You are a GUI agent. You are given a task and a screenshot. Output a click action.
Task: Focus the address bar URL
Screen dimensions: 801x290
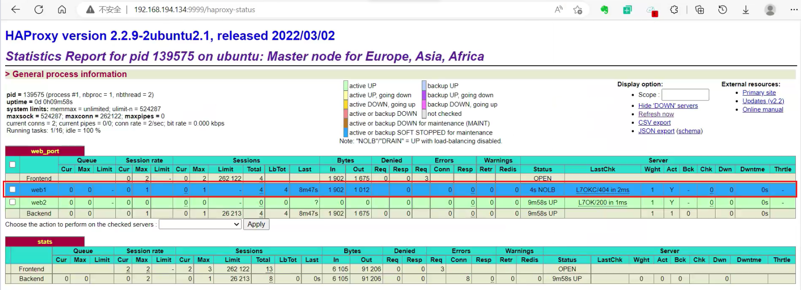point(195,9)
